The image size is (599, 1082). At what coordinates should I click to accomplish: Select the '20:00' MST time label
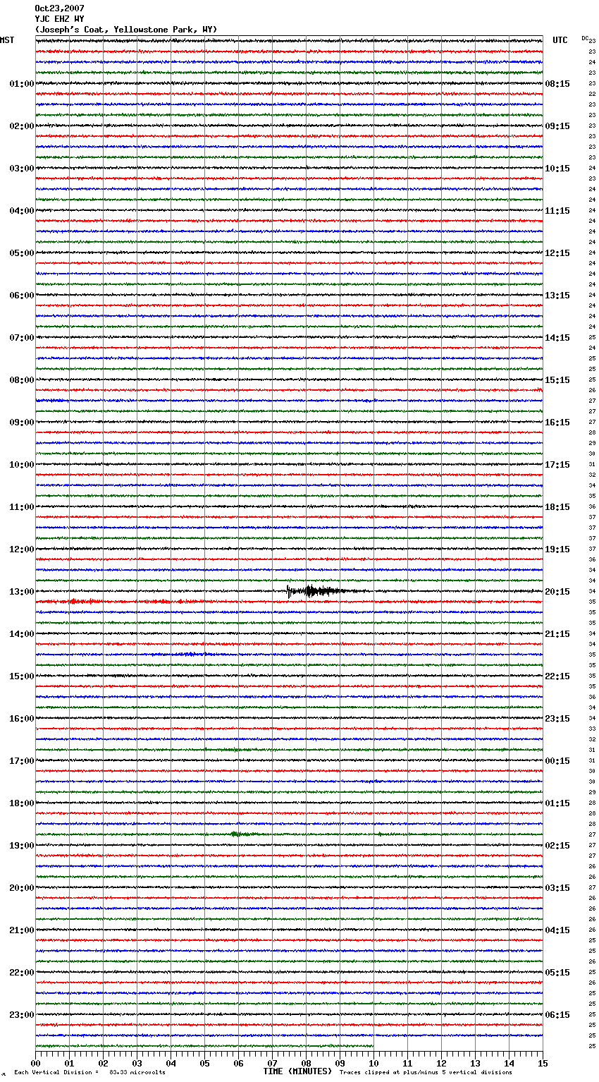[21, 888]
